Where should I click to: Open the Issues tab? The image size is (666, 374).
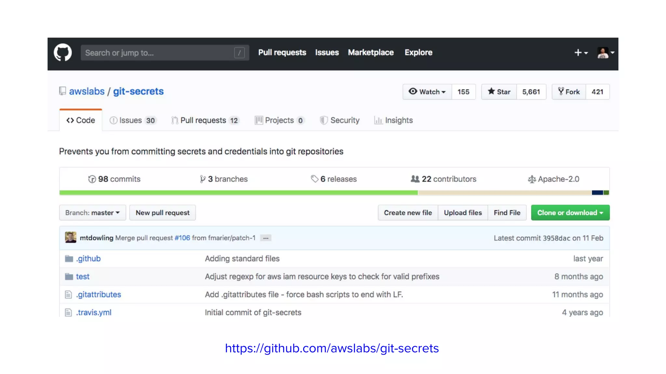[133, 120]
